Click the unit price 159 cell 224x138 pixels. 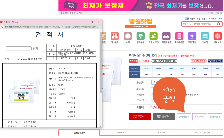[x=217, y=75]
